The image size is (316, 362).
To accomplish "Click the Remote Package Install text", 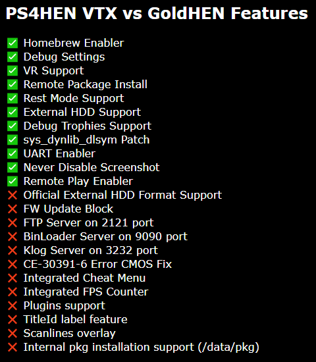I will pyautogui.click(x=85, y=85).
